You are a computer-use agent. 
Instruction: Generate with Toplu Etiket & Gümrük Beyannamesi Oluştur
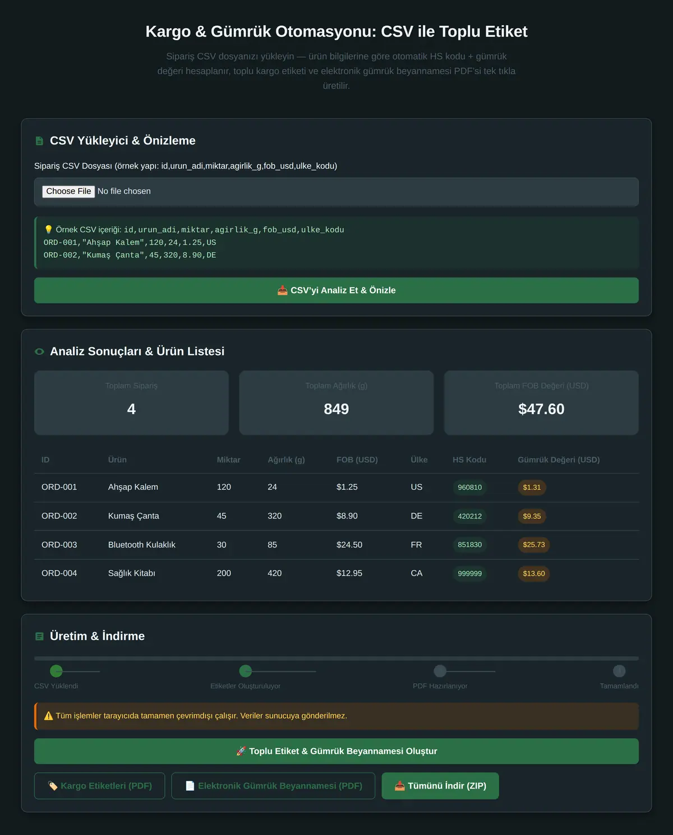(x=336, y=751)
